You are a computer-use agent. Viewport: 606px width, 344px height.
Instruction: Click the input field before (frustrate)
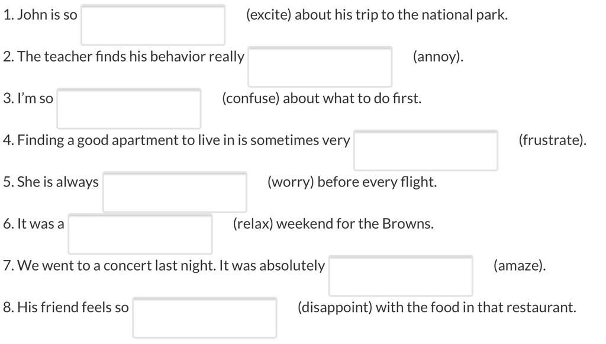click(426, 150)
